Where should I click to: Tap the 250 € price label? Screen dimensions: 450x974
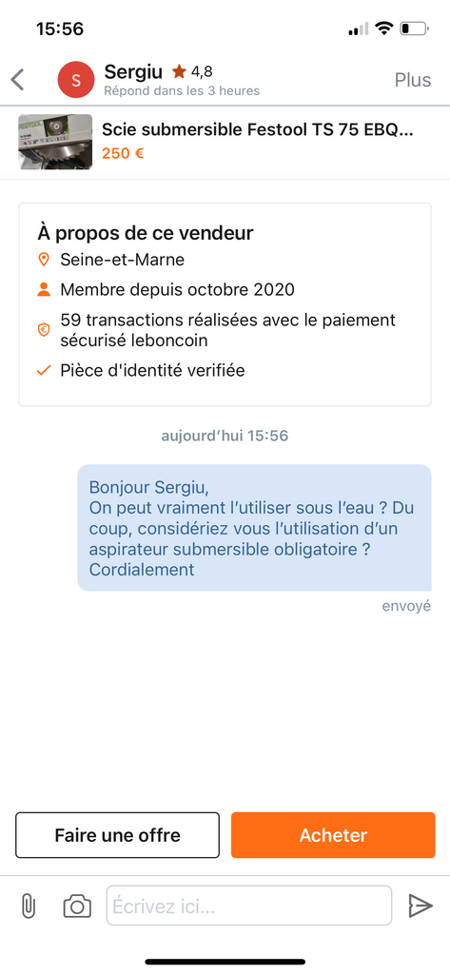[123, 153]
